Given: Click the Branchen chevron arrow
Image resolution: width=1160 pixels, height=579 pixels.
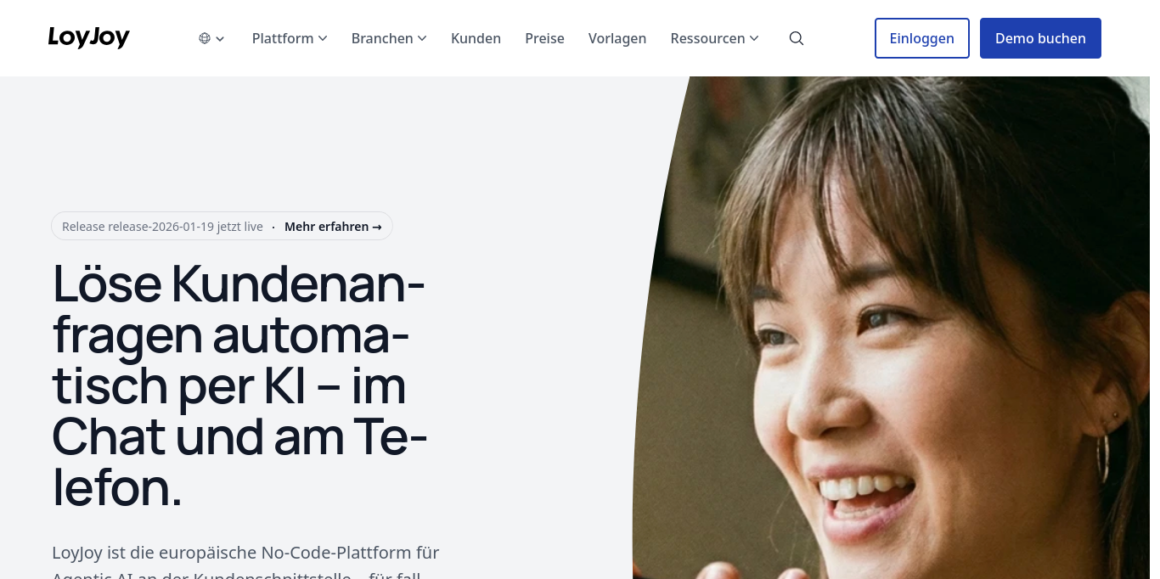Looking at the screenshot, I should pos(422,39).
